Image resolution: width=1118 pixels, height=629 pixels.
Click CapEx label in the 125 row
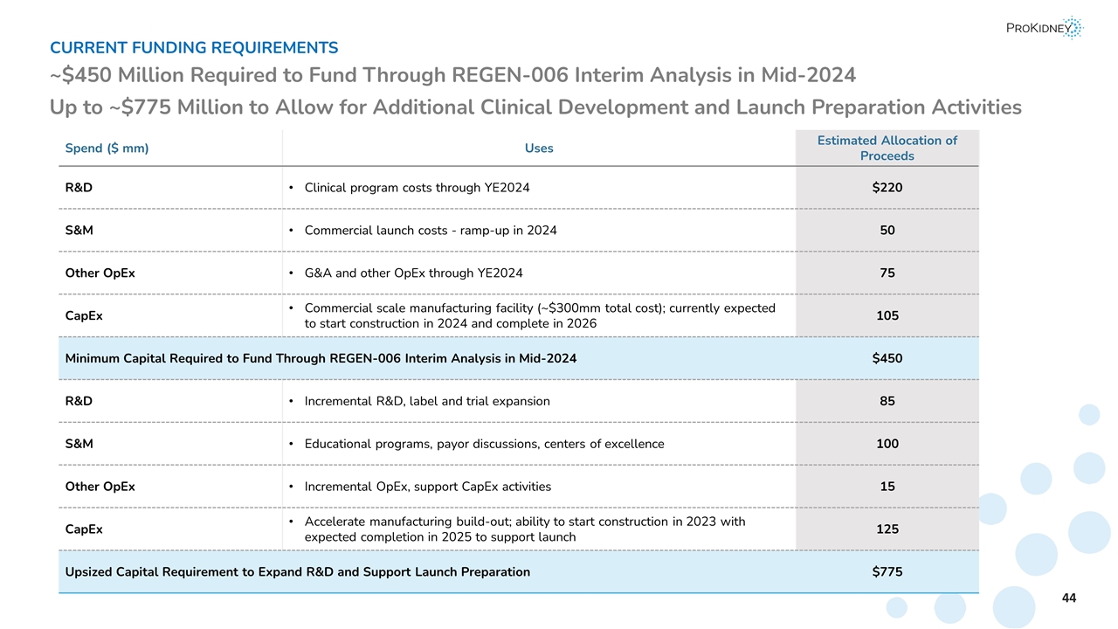(x=84, y=529)
